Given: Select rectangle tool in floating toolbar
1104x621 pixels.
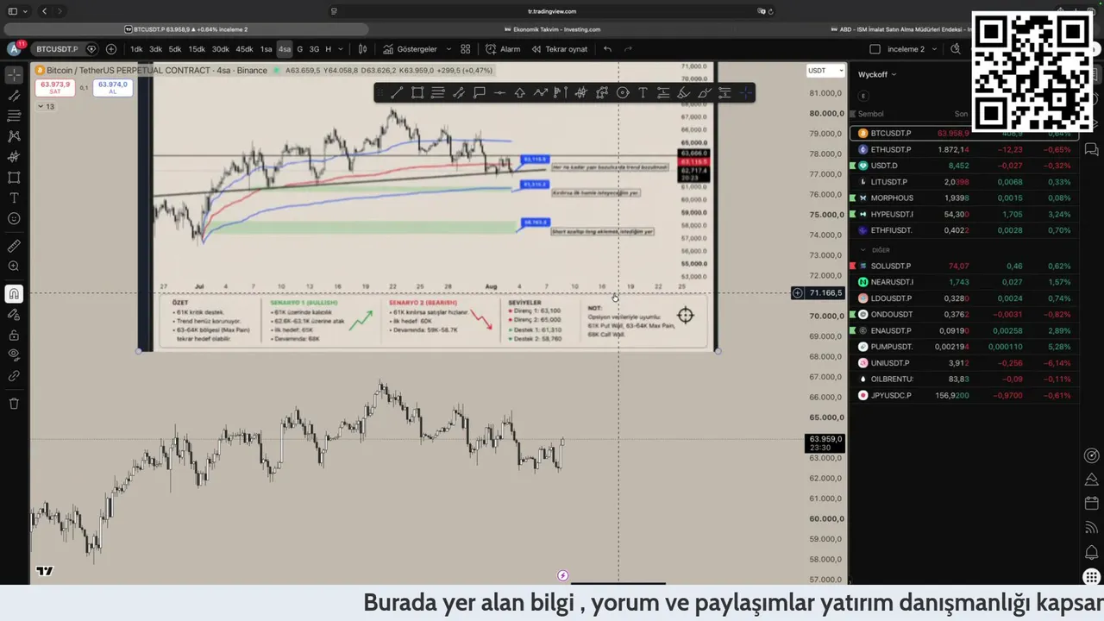Looking at the screenshot, I should (417, 93).
